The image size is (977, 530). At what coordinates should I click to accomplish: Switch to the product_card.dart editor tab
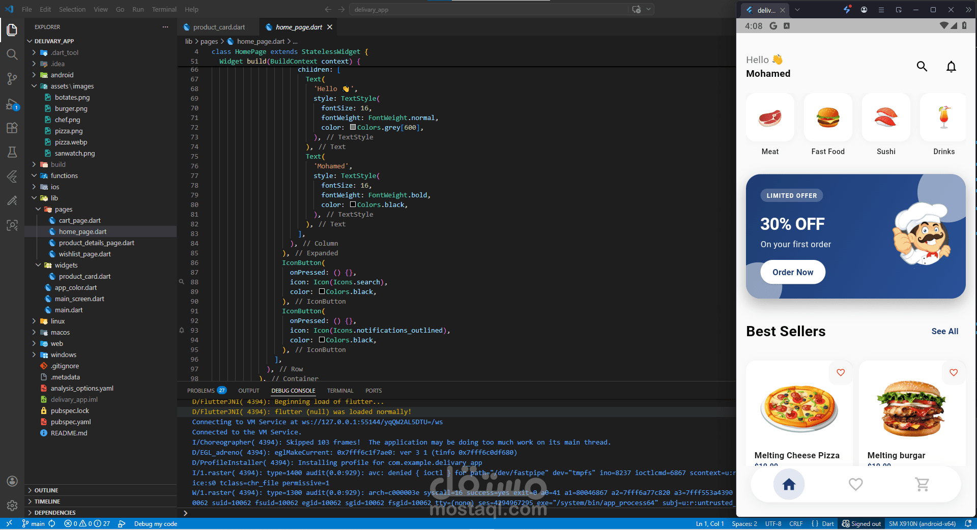[218, 27]
